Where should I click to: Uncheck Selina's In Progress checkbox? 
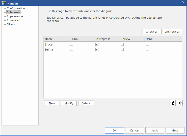point(97,49)
